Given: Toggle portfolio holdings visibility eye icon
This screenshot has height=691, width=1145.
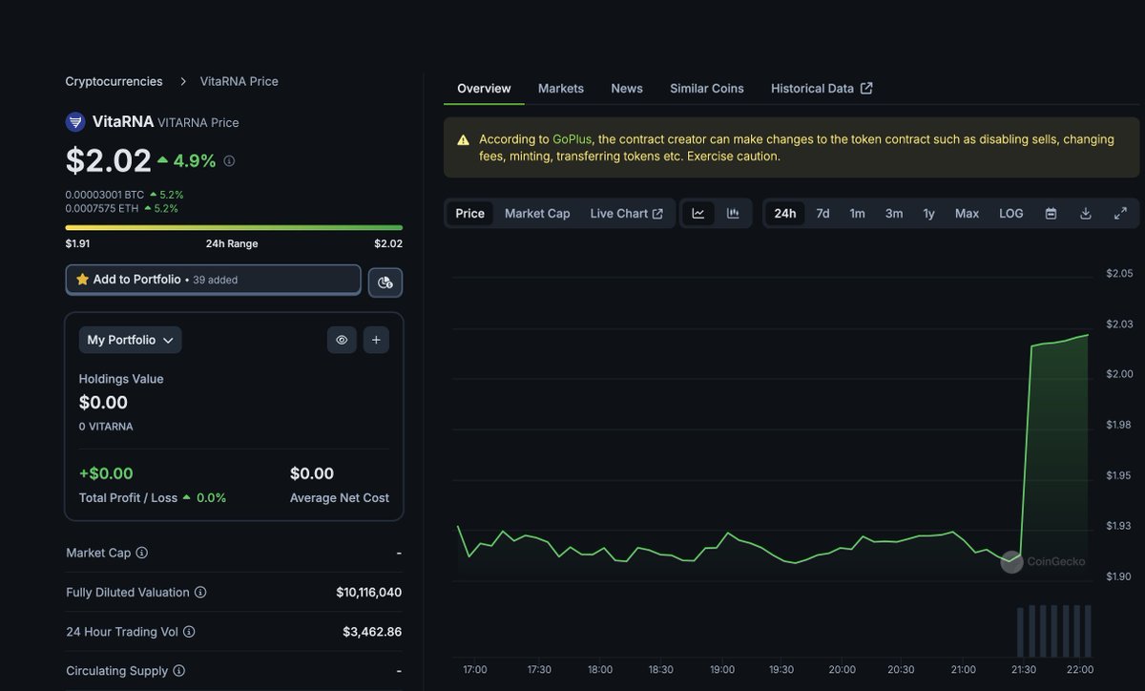Looking at the screenshot, I should point(342,340).
